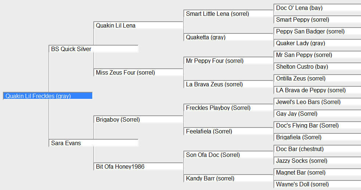Open Freckles Playboy (Sorrel) entry
Image resolution: width=361 pixels, height=190 pixels.
tap(228, 108)
